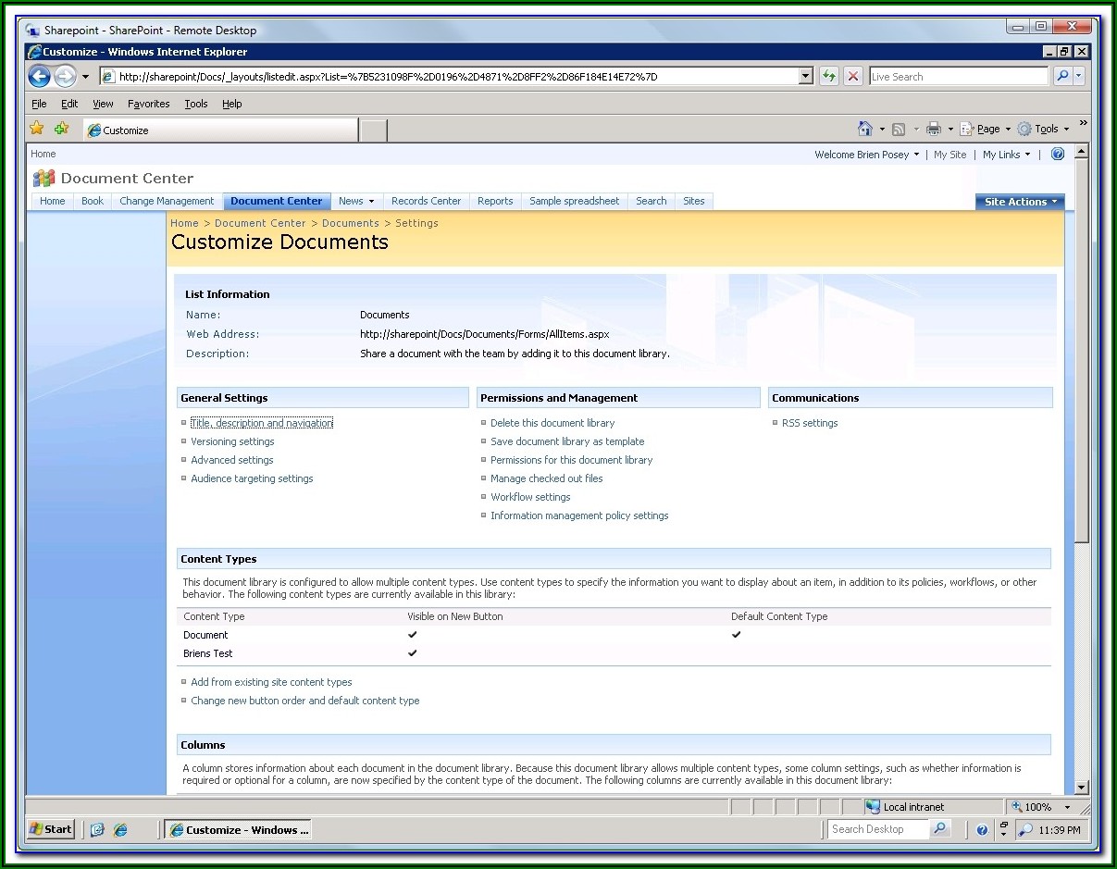Open Versioning settings link
The width and height of the screenshot is (1117, 869).
coord(232,441)
